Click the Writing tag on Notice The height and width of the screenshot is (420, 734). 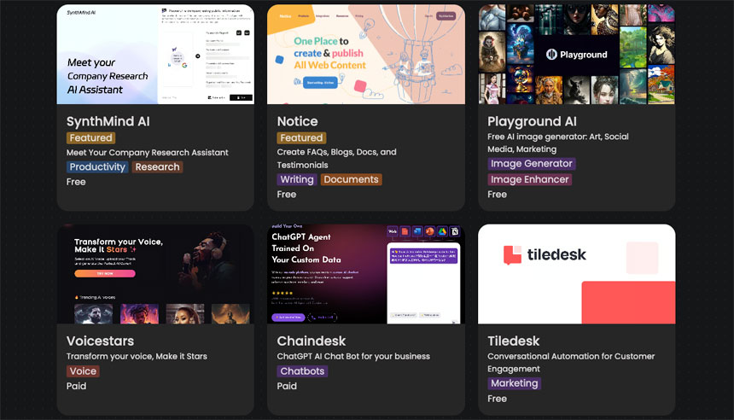[x=296, y=179]
